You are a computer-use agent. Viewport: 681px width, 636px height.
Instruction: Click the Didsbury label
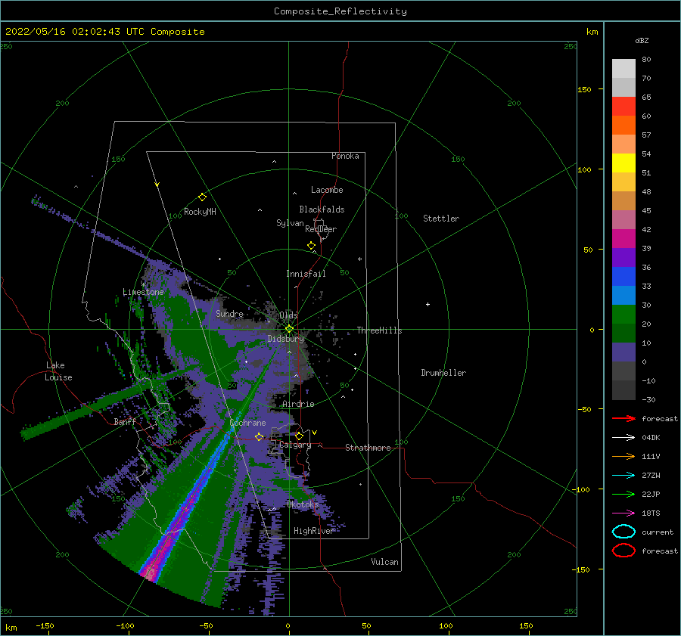point(285,339)
